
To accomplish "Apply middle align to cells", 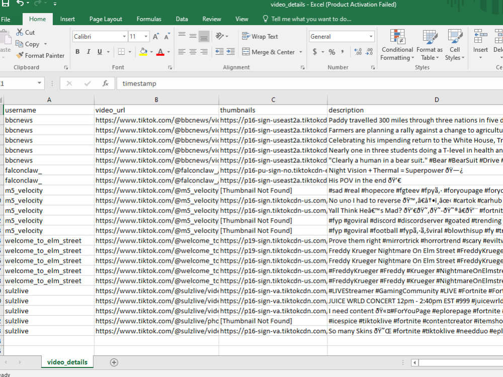I will point(193,36).
